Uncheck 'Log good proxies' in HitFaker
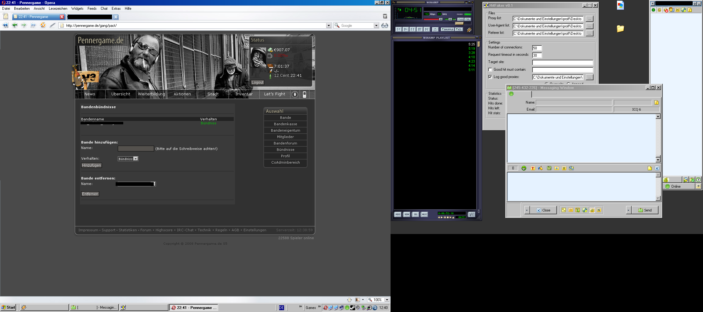This screenshot has height=312, width=703. pyautogui.click(x=490, y=77)
